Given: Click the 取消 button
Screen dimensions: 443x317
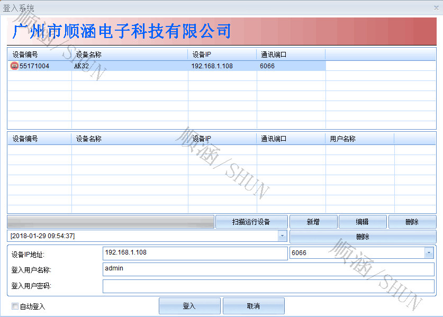Looking at the screenshot, I should coord(254,306).
